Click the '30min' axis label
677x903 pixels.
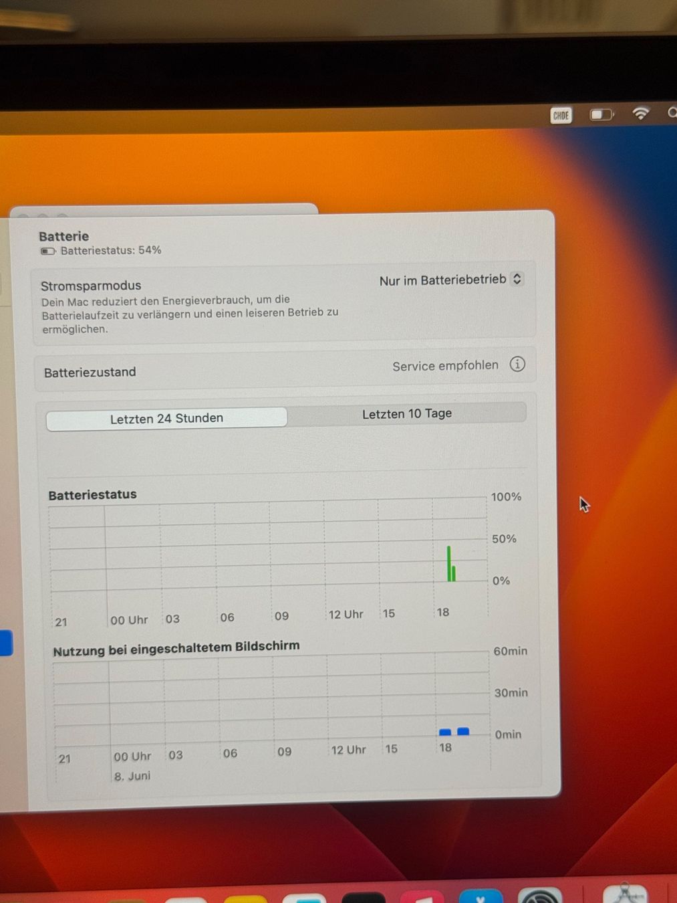tap(511, 692)
